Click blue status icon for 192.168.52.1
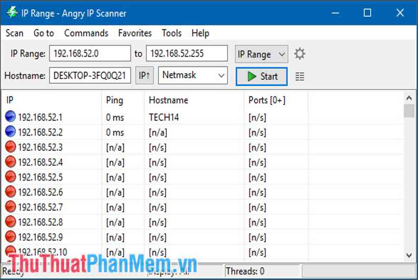The image size is (418, 280). point(10,117)
